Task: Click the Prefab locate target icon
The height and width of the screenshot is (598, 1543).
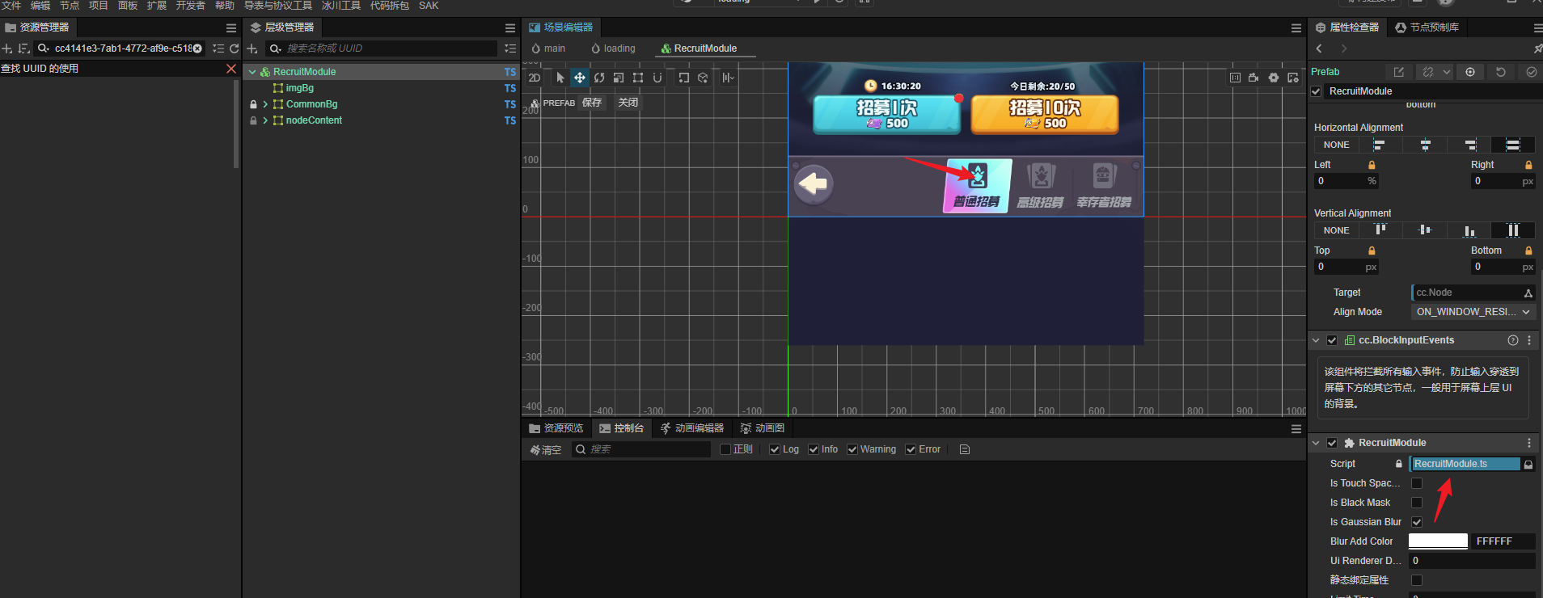Action: pyautogui.click(x=1470, y=72)
